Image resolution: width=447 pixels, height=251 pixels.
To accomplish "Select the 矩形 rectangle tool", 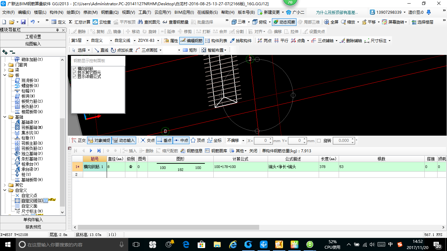I will pos(190,50).
